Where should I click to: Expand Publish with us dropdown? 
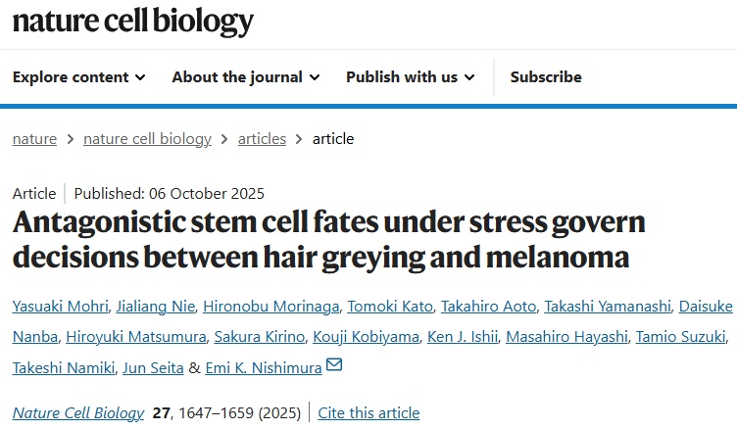(410, 76)
